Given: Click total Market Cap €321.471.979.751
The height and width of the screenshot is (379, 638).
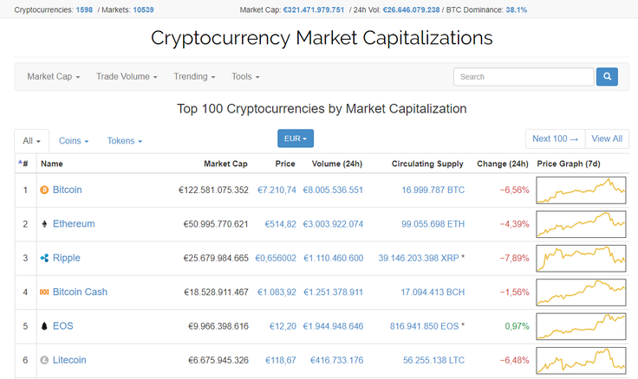Looking at the screenshot, I should 314,10.
